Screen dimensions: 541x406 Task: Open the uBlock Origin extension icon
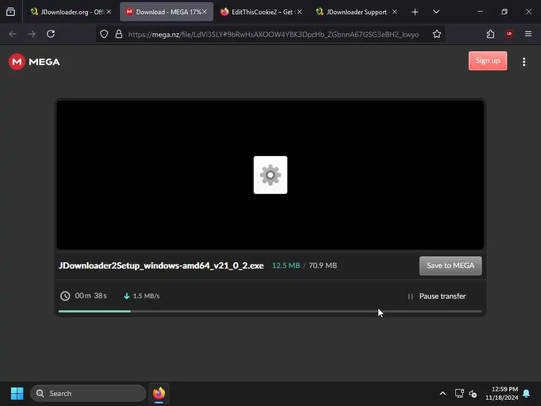pos(509,34)
